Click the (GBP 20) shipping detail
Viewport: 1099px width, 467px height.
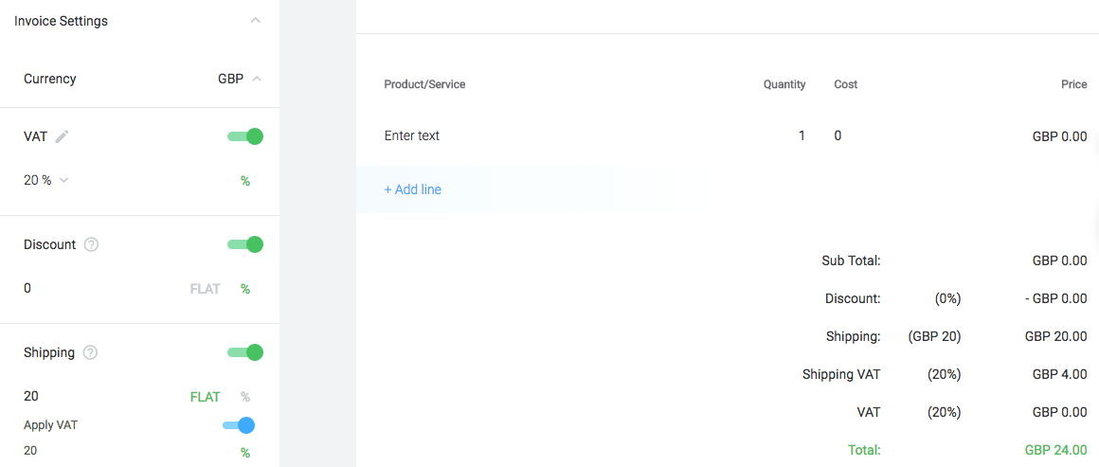click(x=934, y=336)
